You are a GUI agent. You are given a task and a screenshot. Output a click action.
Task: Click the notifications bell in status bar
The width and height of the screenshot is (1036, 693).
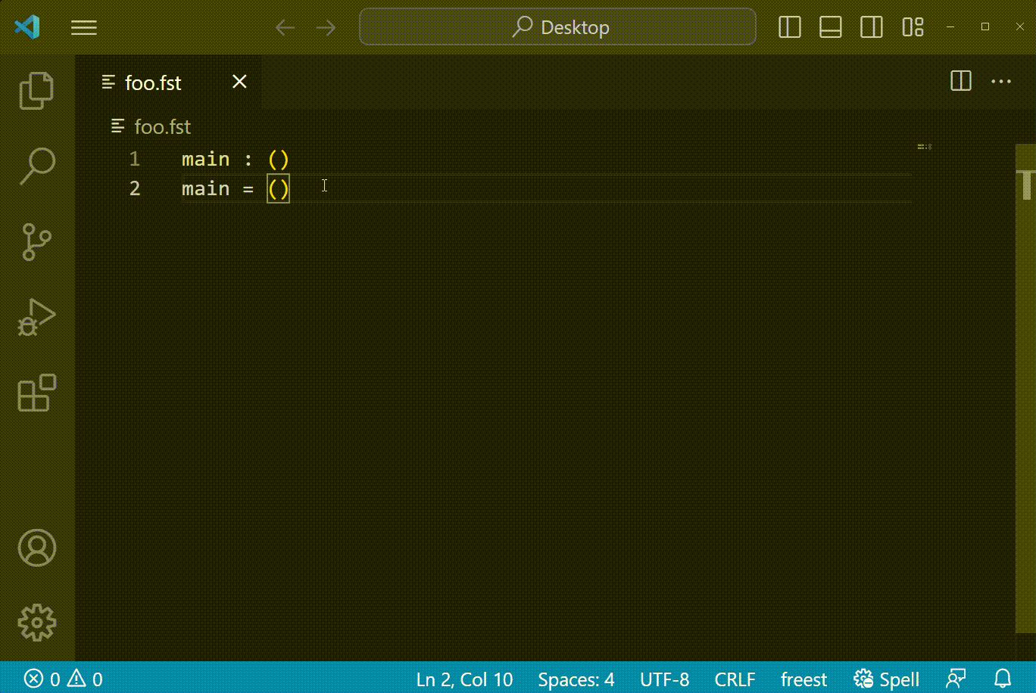[1003, 679]
